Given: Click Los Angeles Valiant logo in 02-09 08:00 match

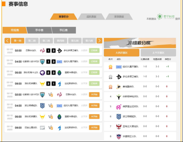Looking at the screenshot, I should coord(42,84).
